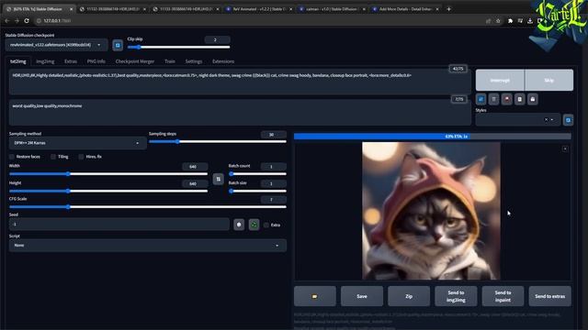The height and width of the screenshot is (330, 588).
Task: Open the Sampling method dropdown
Action: (77, 143)
